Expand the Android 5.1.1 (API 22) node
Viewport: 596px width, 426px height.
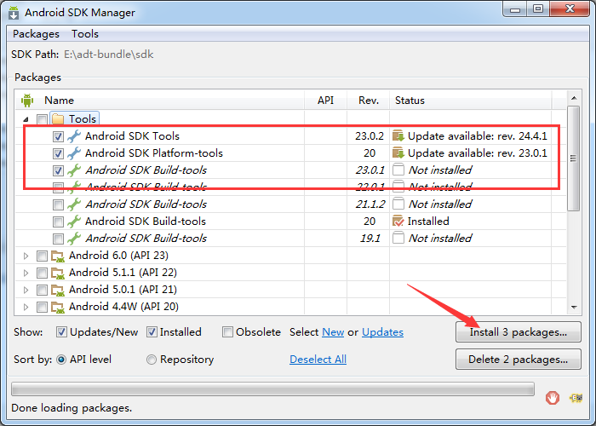[26, 273]
